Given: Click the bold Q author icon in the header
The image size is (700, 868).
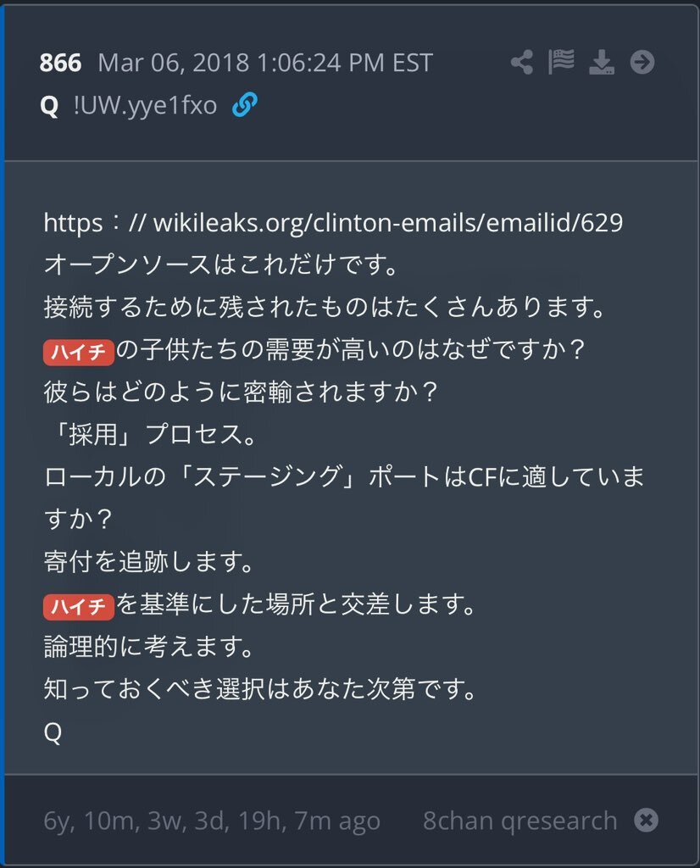Looking at the screenshot, I should point(48,106).
